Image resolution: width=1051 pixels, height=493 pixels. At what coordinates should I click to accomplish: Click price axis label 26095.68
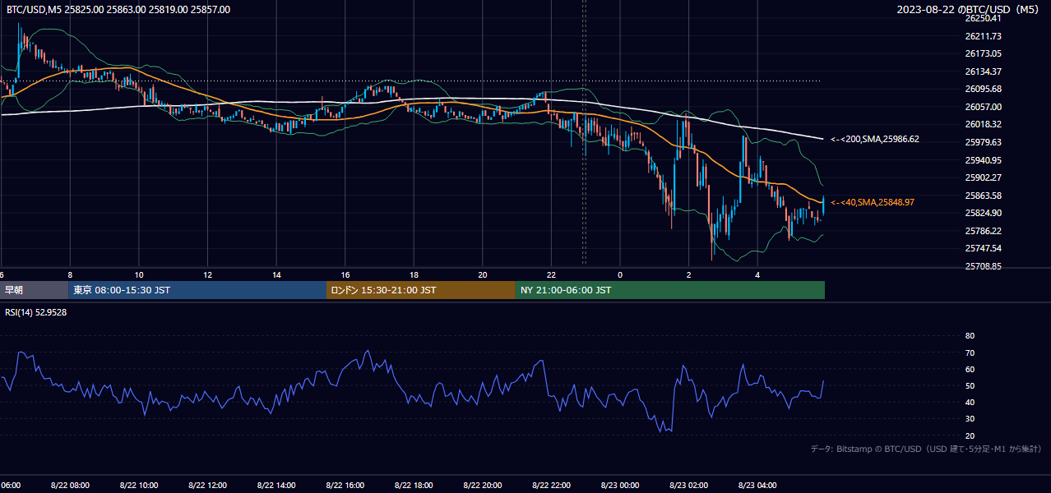click(x=983, y=89)
